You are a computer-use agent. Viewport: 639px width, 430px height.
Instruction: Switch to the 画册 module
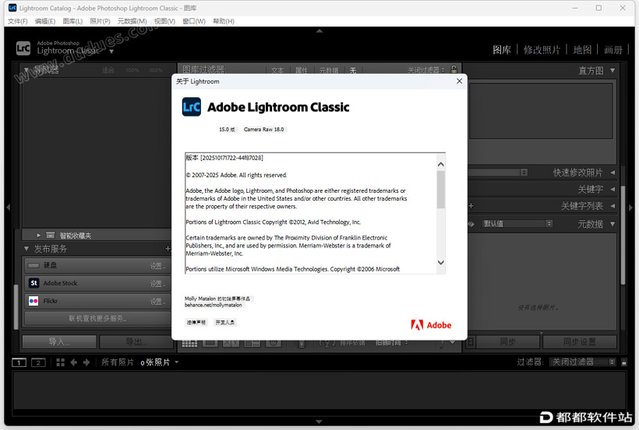tap(613, 50)
